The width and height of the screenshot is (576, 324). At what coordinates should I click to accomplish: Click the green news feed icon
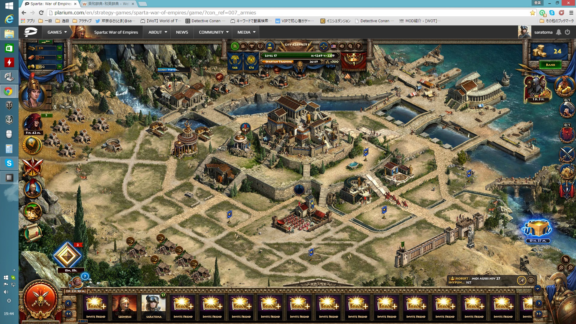(235, 46)
